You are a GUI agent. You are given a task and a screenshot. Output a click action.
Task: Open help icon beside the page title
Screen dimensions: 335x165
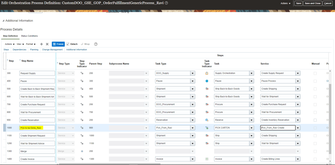tap(167, 3)
